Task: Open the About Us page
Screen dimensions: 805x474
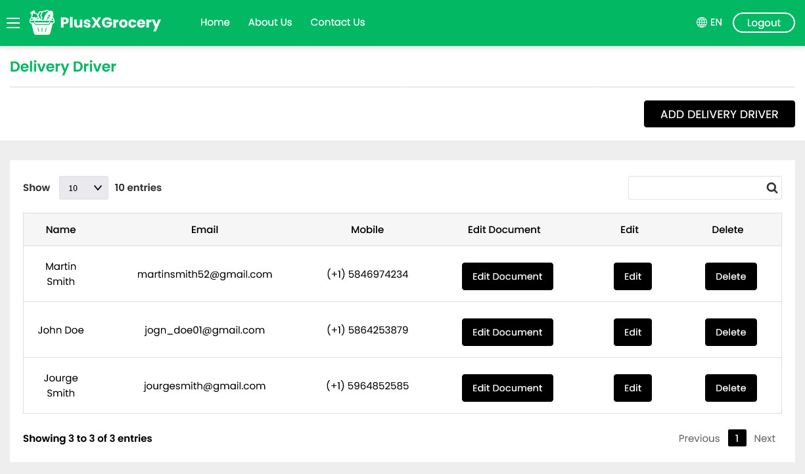Action: [x=269, y=22]
